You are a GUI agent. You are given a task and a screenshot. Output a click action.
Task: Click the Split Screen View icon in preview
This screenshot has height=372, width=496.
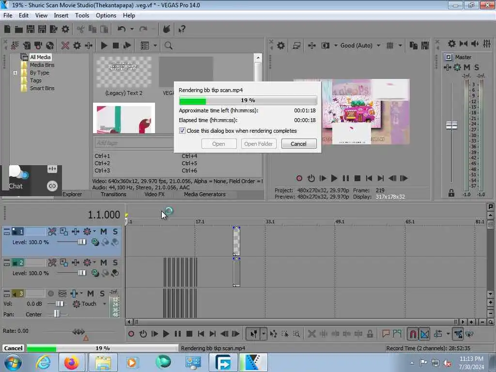325,46
